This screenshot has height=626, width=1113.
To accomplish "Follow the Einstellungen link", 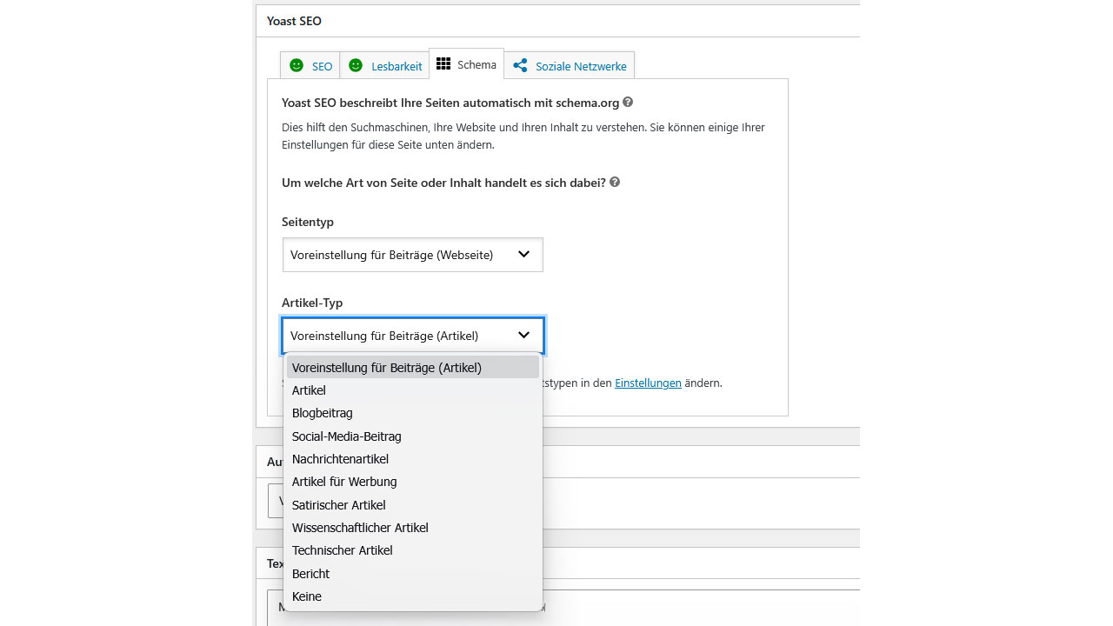I will click(648, 383).
